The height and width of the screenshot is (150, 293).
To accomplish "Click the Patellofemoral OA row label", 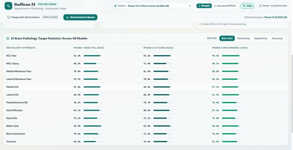I will (x=17, y=103).
